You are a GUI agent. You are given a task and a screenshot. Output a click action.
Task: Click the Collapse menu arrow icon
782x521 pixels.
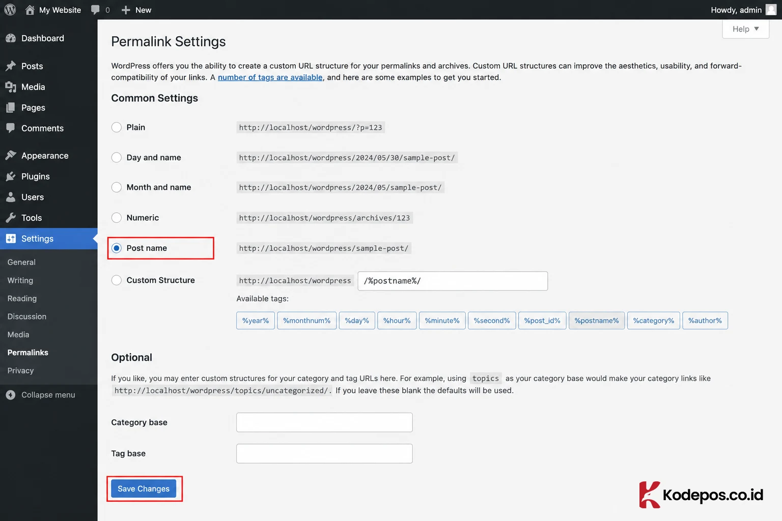[x=11, y=395]
